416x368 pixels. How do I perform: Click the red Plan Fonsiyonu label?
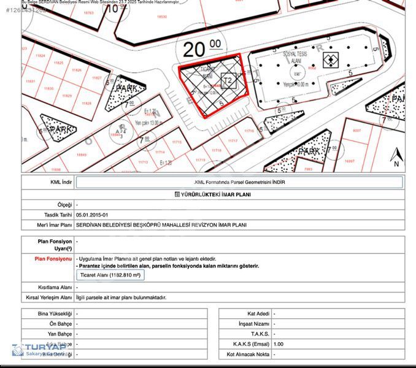(x=53, y=259)
